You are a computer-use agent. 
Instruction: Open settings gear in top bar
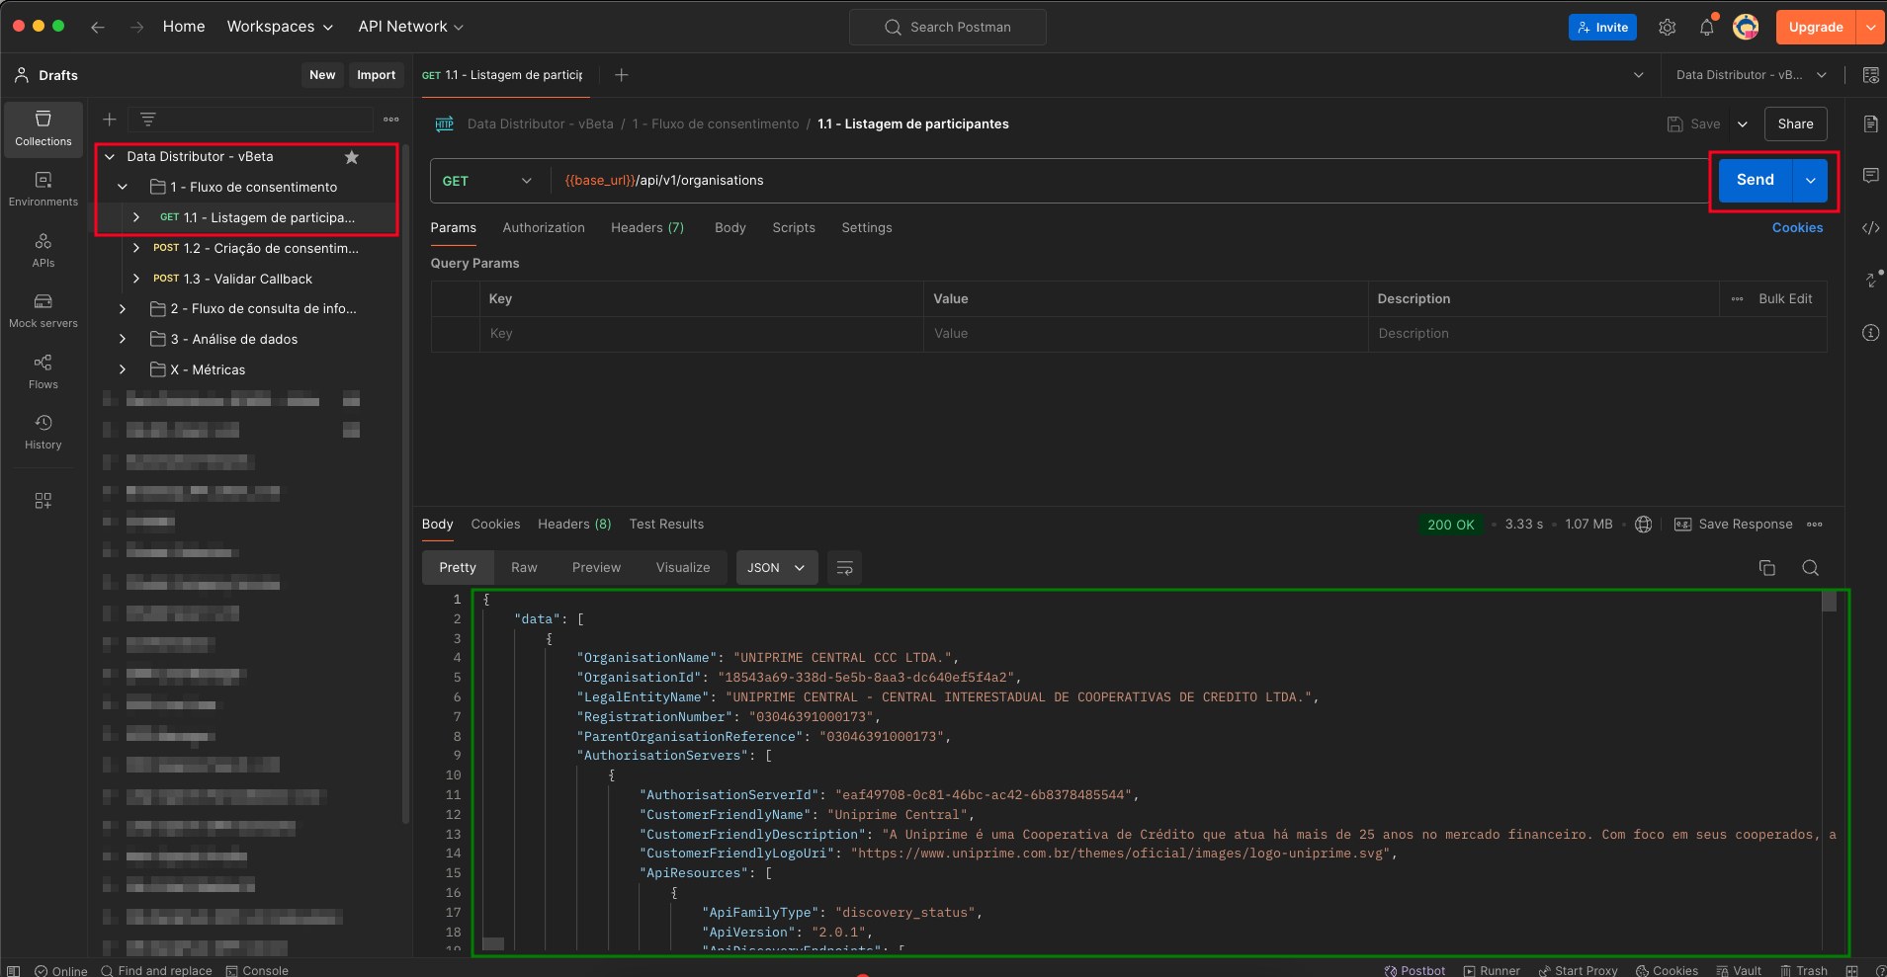[x=1667, y=28]
